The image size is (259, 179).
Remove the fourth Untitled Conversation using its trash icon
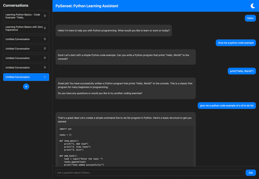coord(45,67)
